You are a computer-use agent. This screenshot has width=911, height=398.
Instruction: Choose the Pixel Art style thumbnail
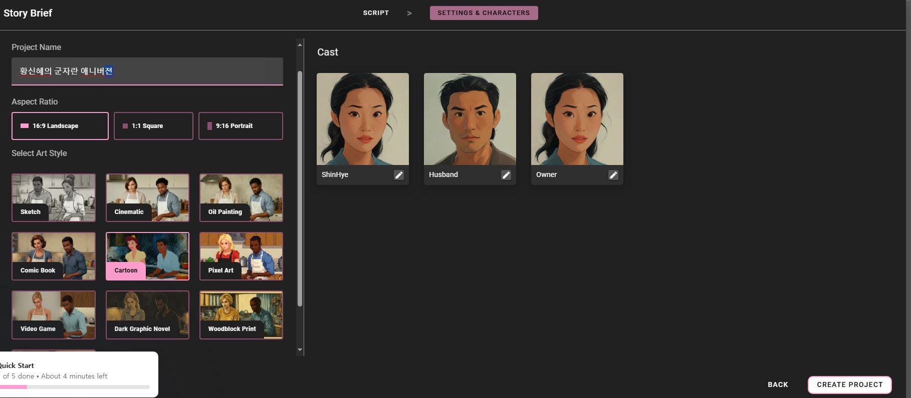[x=241, y=256]
